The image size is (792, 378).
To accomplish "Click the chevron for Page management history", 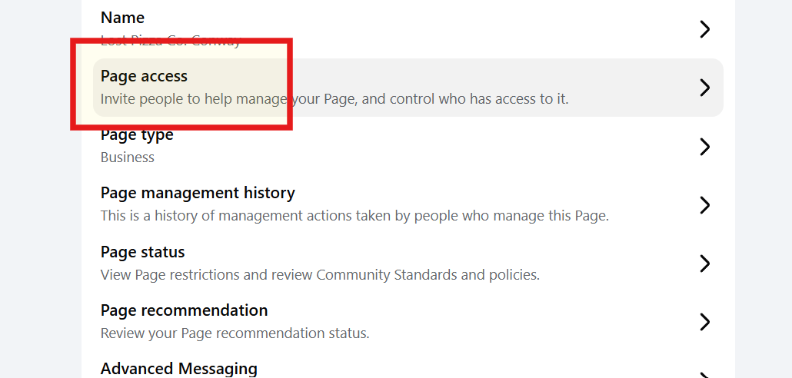I will pyautogui.click(x=704, y=205).
